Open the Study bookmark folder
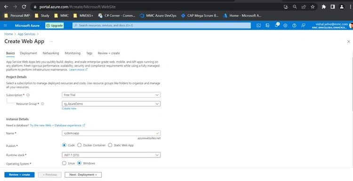This screenshot has height=181, width=353. (x=42, y=16)
